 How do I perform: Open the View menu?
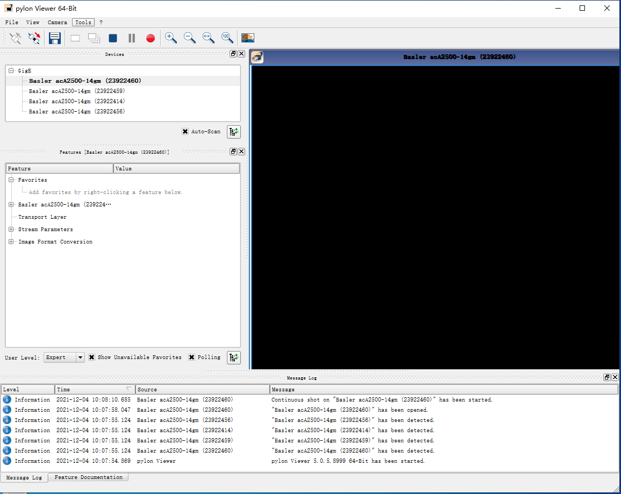click(33, 22)
